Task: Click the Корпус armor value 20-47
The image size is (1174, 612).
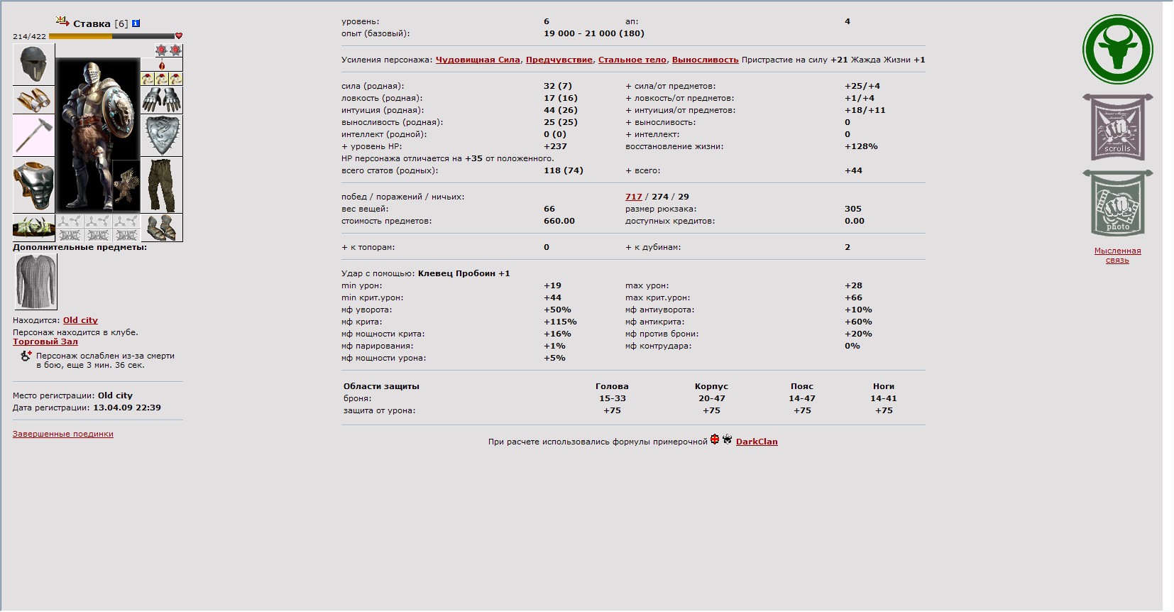Action: point(712,398)
